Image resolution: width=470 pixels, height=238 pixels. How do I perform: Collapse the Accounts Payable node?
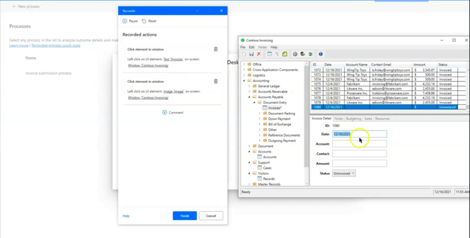click(x=249, y=97)
